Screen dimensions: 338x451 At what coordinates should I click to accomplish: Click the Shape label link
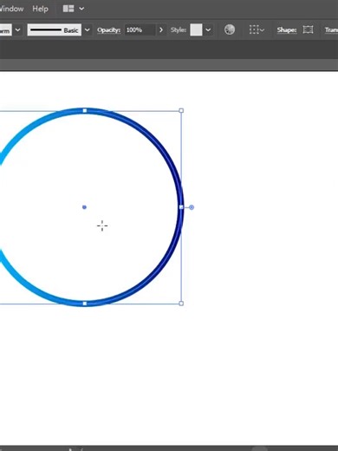coord(287,29)
